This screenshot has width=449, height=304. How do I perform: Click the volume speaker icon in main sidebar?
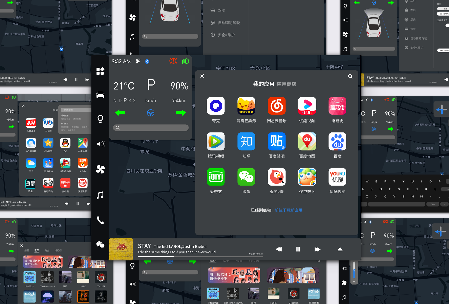pos(101,144)
